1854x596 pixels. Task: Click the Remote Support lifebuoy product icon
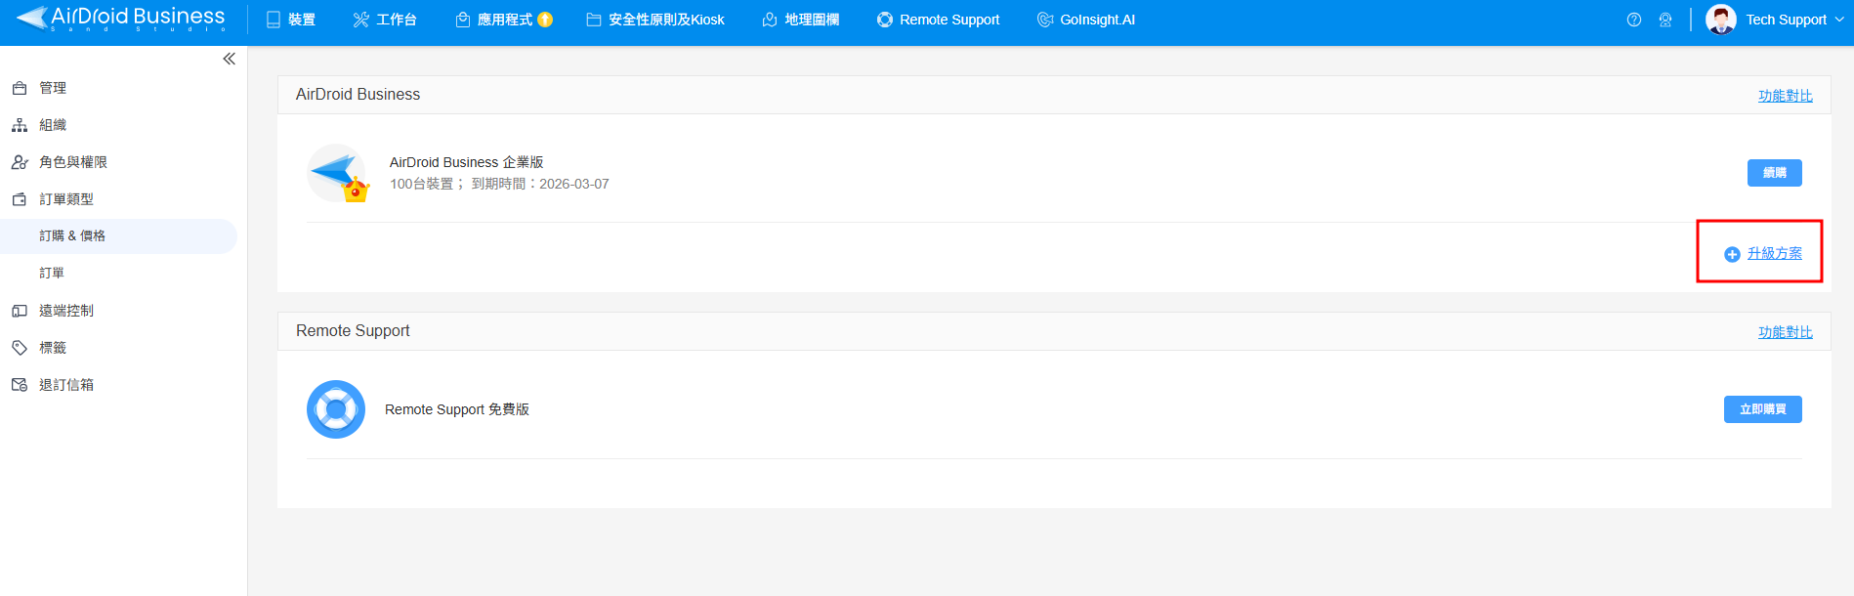(336, 409)
